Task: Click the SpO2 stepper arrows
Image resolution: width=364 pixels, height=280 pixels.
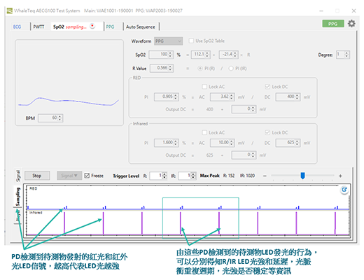Action: point(170,55)
